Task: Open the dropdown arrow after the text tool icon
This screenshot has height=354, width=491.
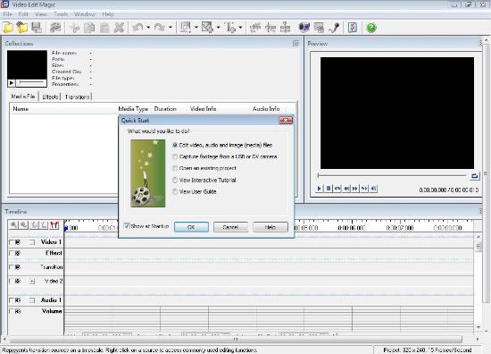Action: click(x=240, y=28)
